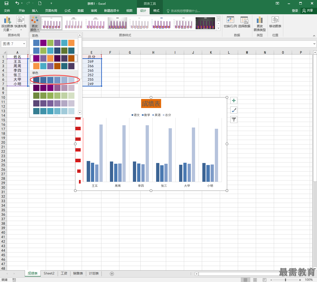The image size is (317, 282).
Task: Click the color palette list up arrow
Action: pos(80,35)
